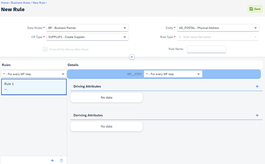
Task: Open Business Rules breadcrumb link
Action: pyautogui.click(x=21, y=3)
